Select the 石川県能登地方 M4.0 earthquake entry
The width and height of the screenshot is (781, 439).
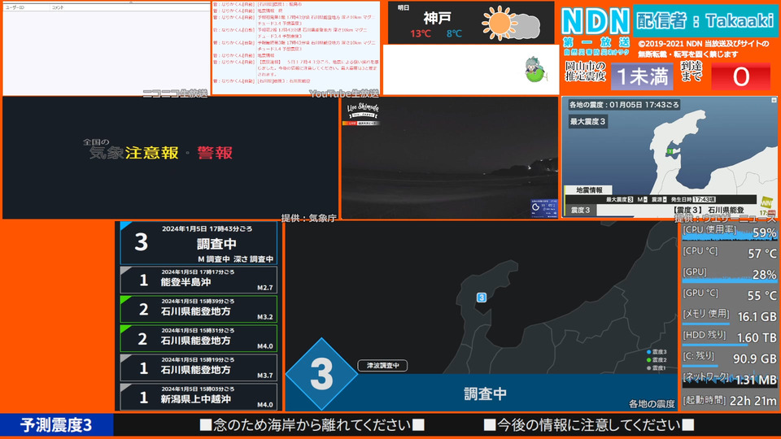pos(199,338)
